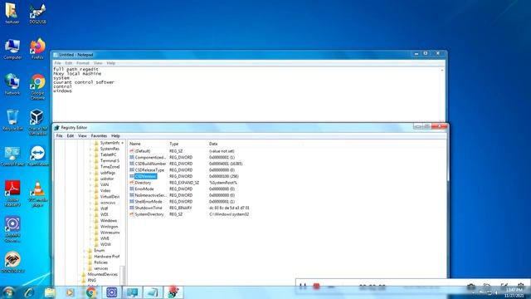The image size is (531, 299).
Task: Switch to Chrome in the taskbar
Action: (90, 292)
